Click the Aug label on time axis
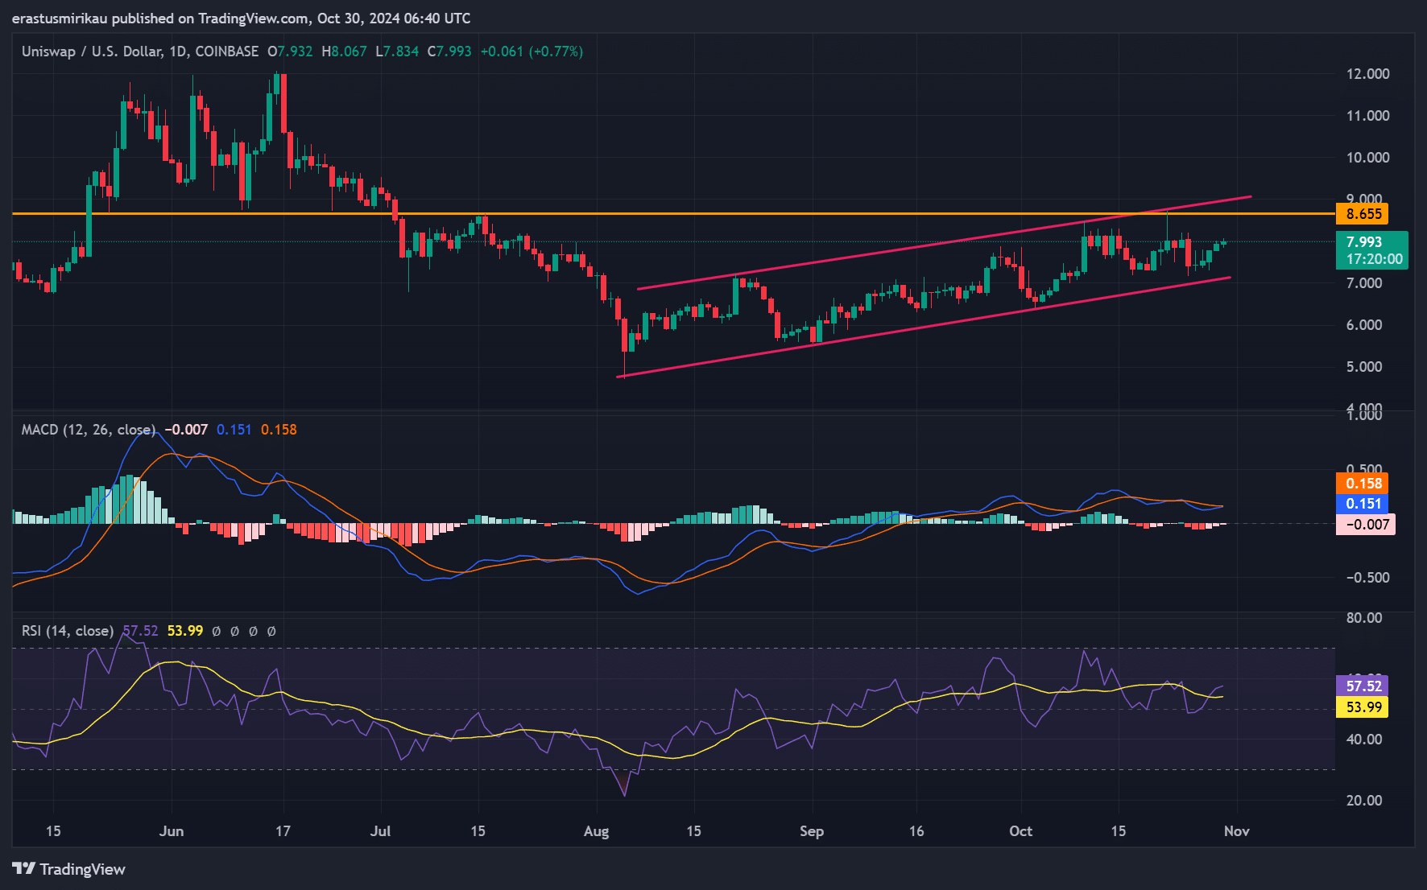1427x890 pixels. [x=596, y=831]
